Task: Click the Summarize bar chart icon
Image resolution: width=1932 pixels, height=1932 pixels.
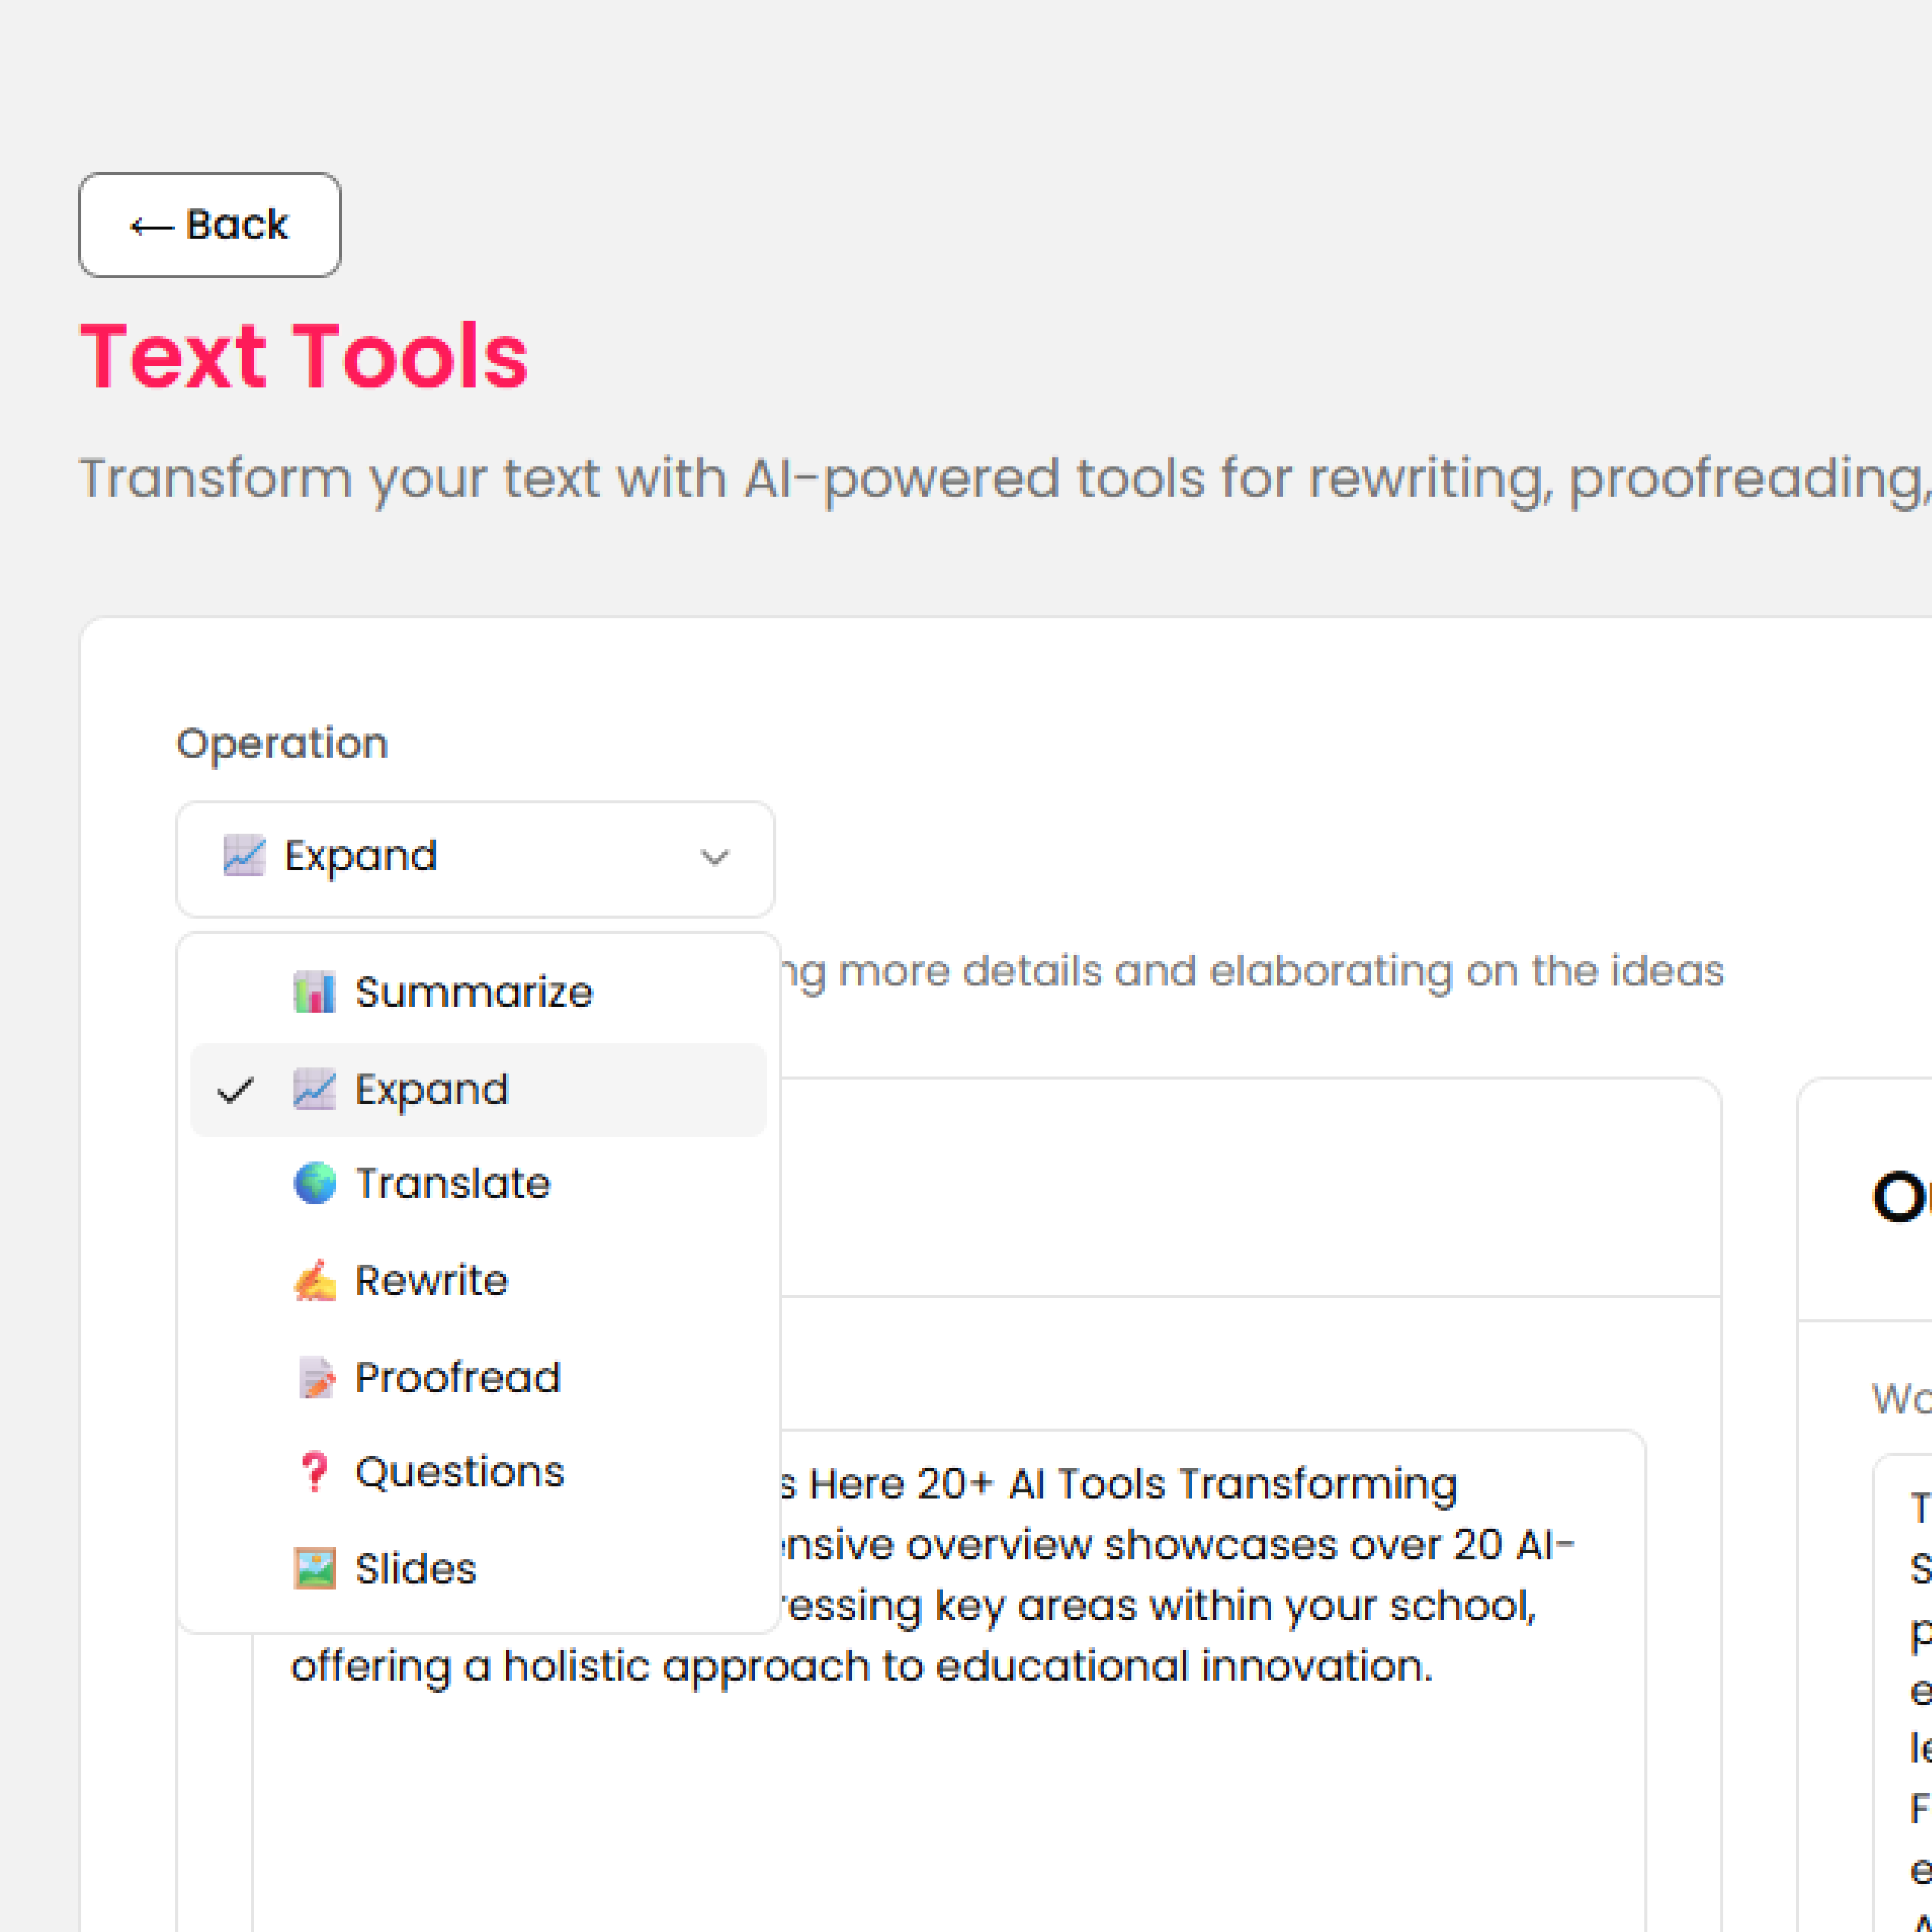Action: coord(314,993)
